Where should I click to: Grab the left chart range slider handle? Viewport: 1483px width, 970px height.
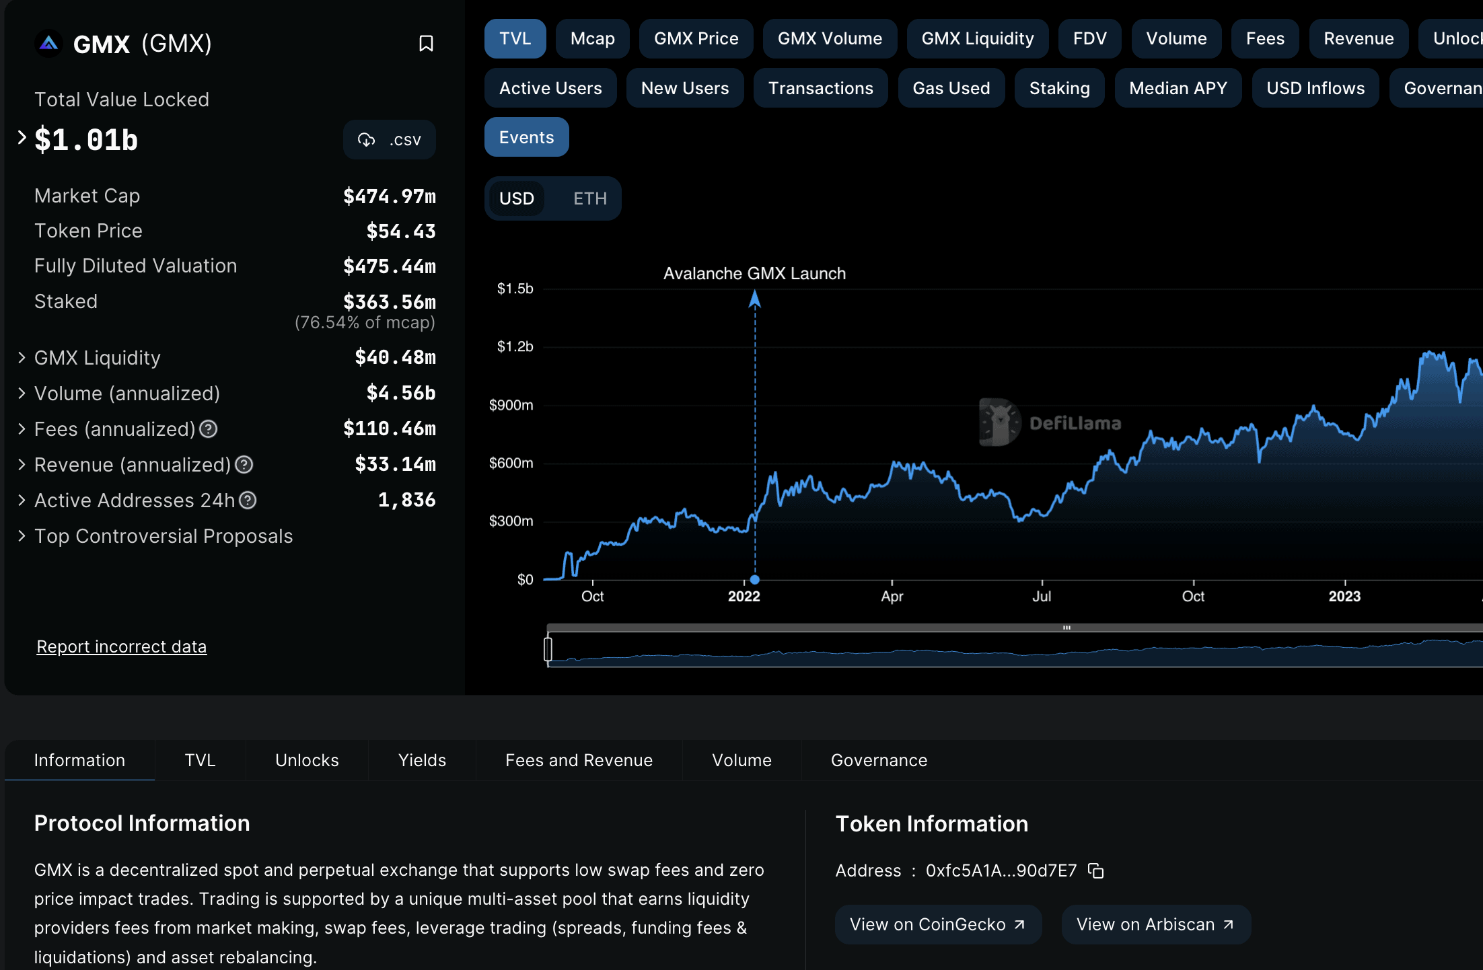[548, 649]
